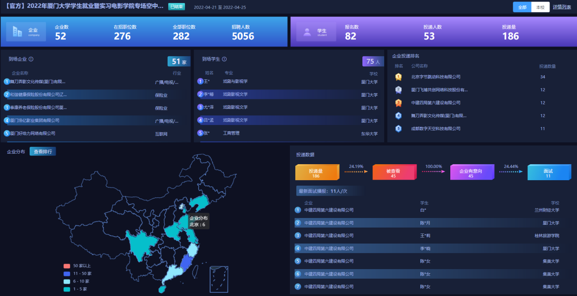Select the 面试 funnel stage
Image resolution: width=577 pixels, height=296 pixels.
coord(548,172)
